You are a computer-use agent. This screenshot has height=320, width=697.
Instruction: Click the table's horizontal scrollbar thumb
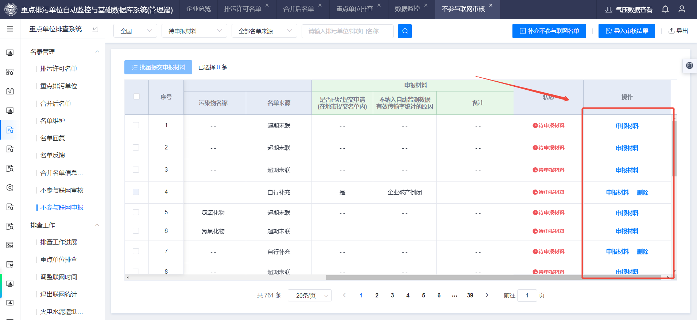(x=493, y=278)
